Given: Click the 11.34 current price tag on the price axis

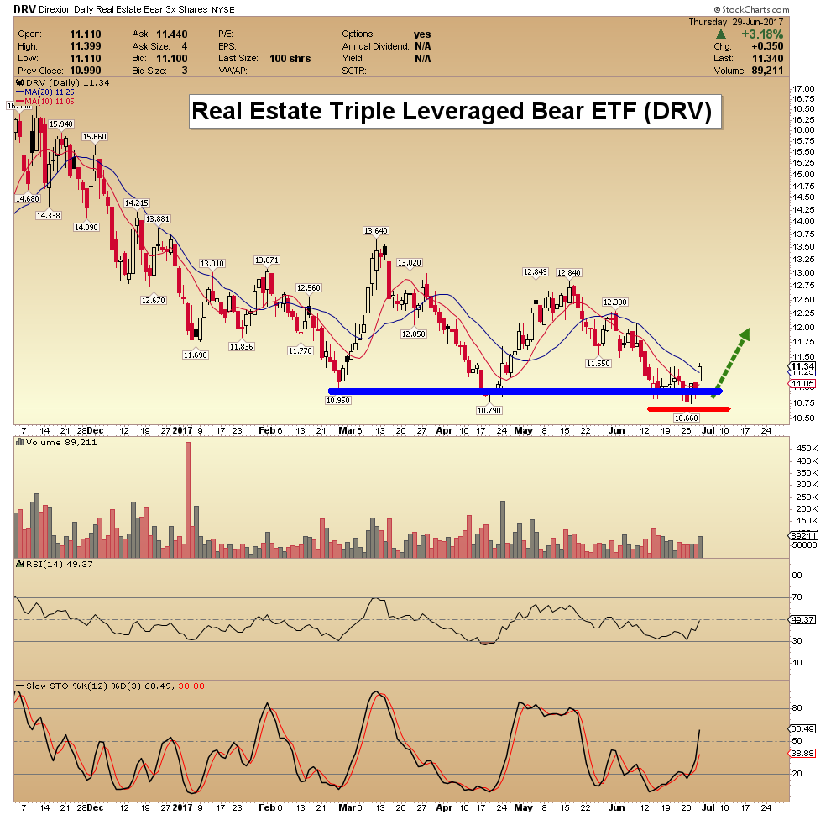Looking at the screenshot, I should click(x=802, y=366).
